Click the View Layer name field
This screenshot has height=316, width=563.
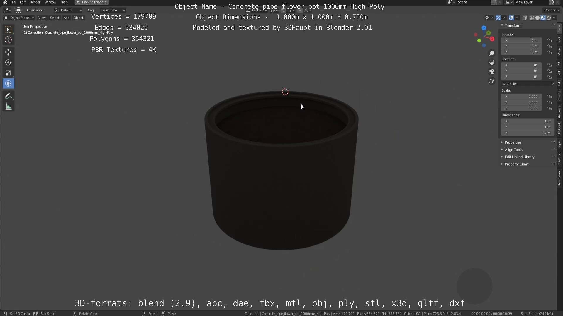531,2
